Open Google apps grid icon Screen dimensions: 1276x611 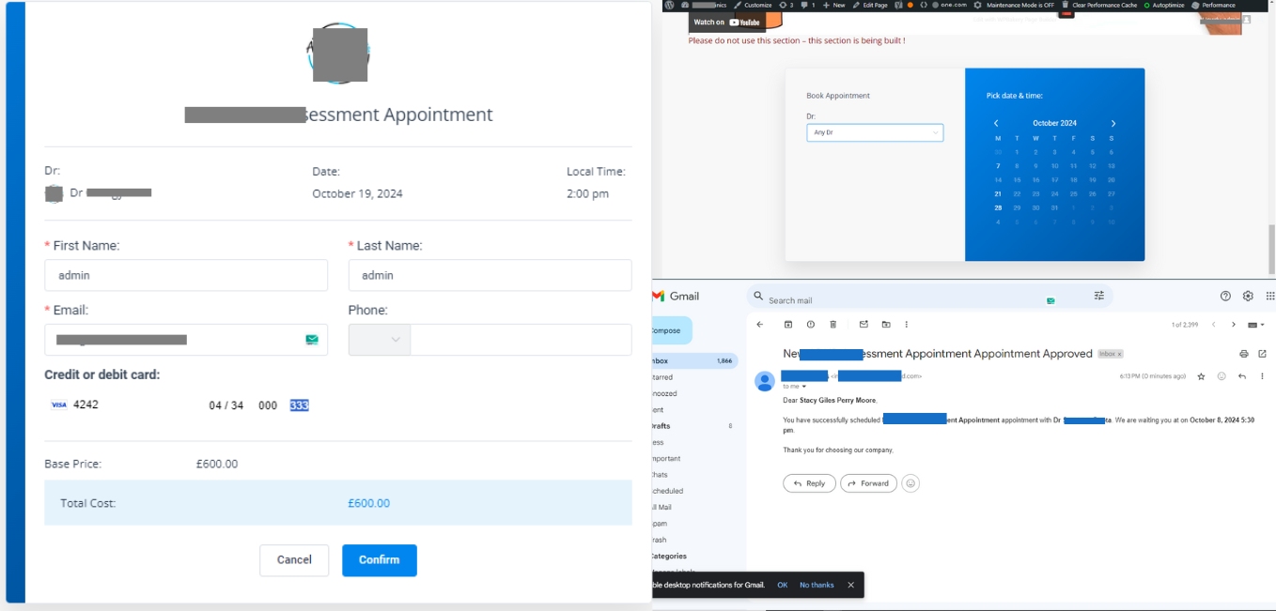click(1269, 296)
